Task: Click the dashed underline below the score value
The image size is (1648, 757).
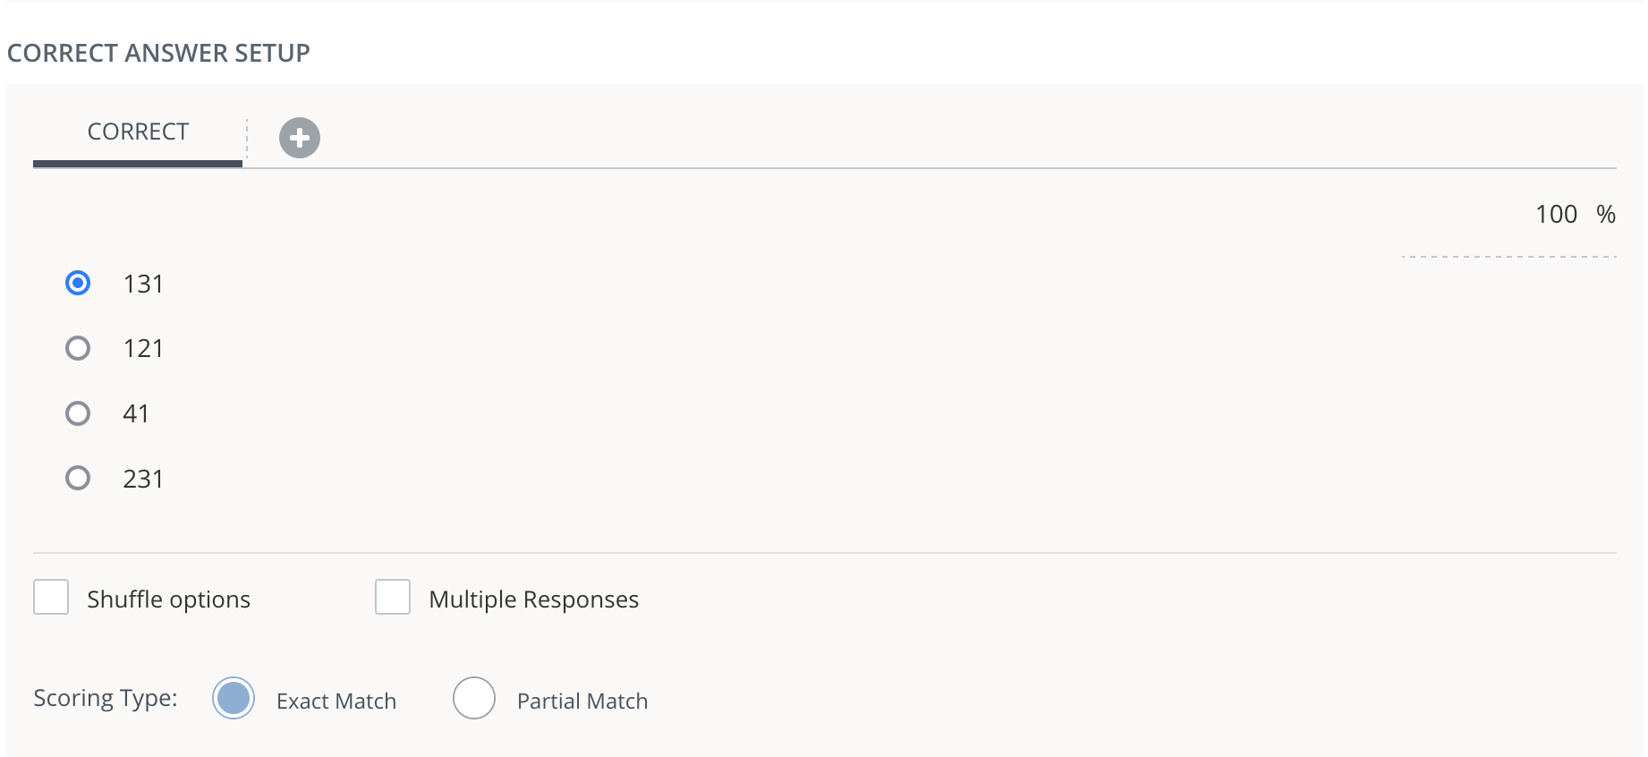Action: [1509, 255]
